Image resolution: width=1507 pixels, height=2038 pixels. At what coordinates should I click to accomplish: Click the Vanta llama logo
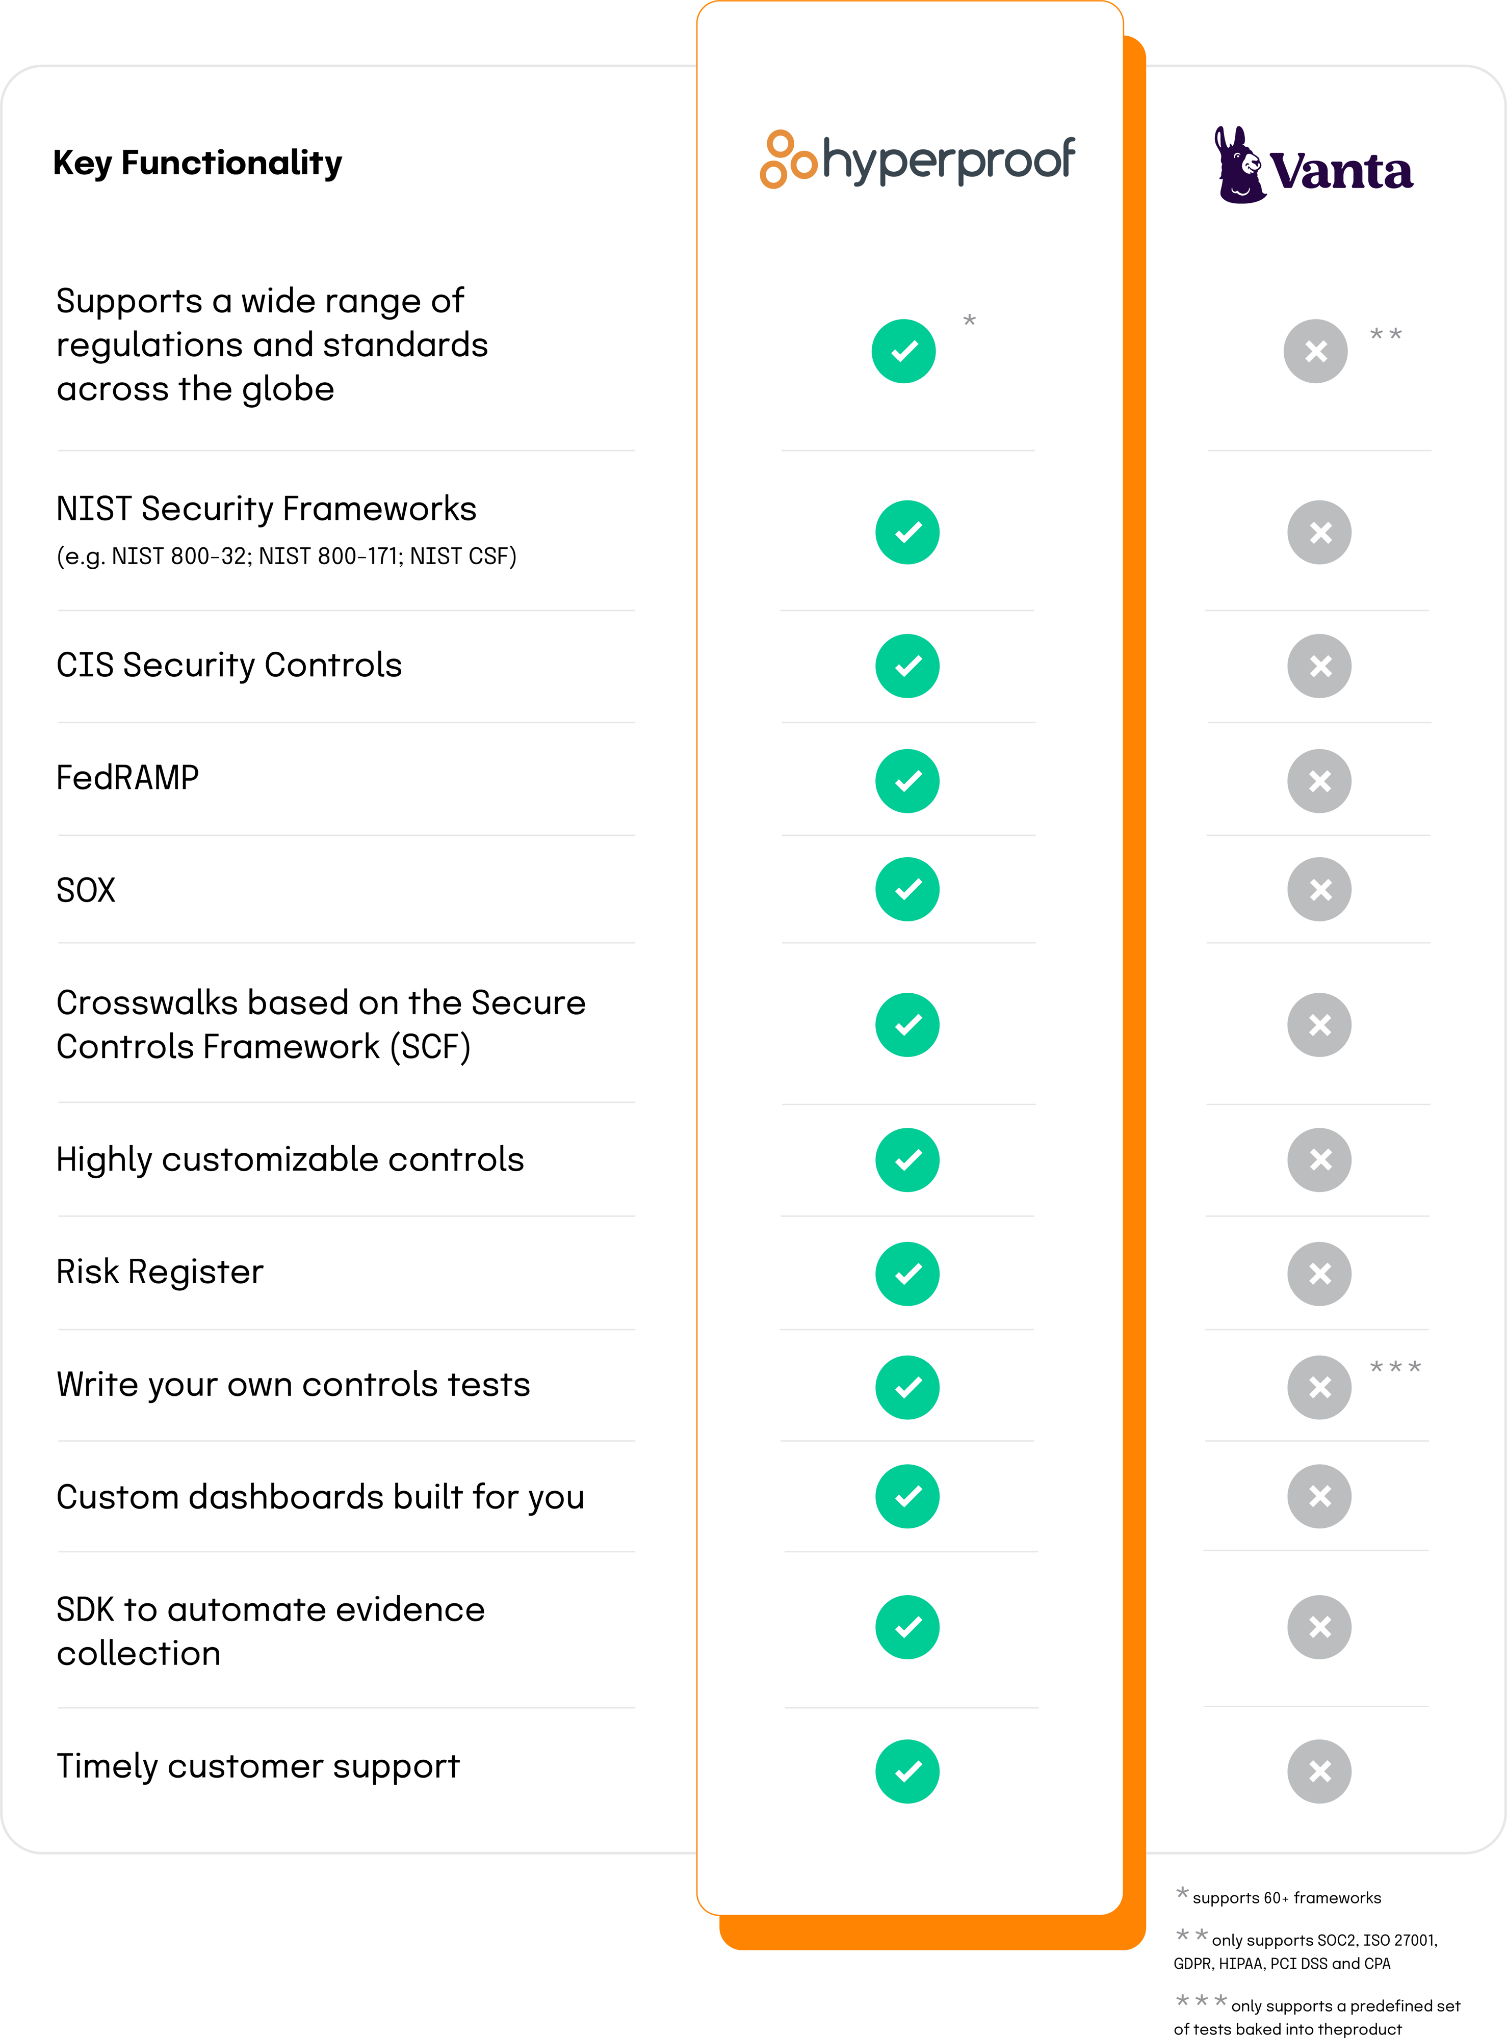(x=1314, y=166)
